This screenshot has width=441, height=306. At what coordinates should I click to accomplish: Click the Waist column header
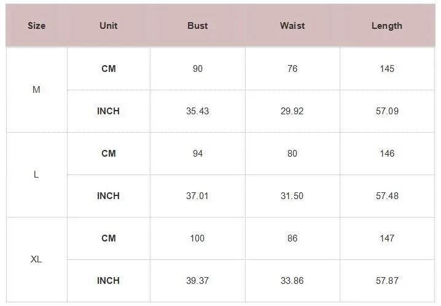click(x=292, y=26)
